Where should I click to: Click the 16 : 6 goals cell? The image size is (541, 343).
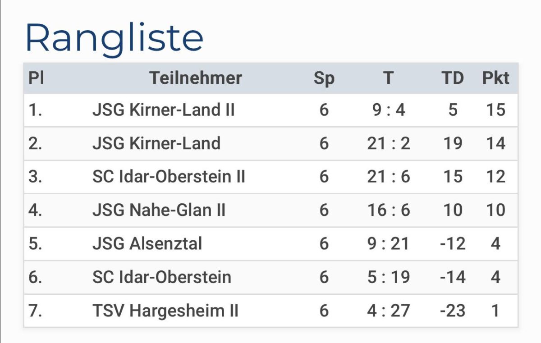(388, 210)
